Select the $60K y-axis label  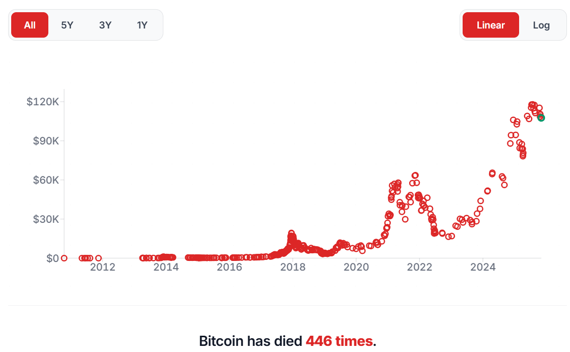[x=45, y=180]
